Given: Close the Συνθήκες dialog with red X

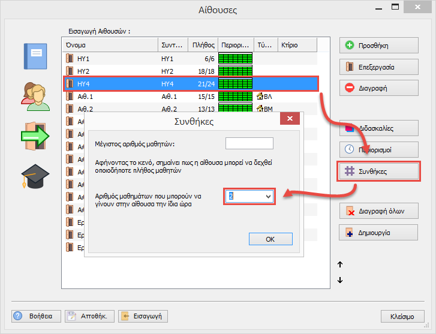Looking at the screenshot, I should 290,119.
